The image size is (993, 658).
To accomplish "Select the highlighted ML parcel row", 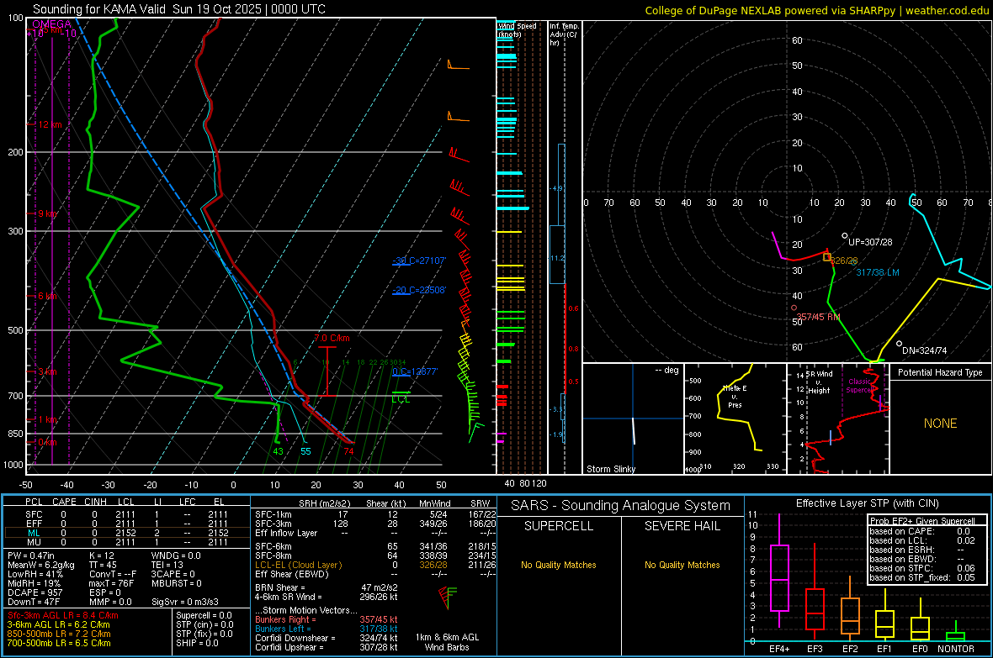I will pyautogui.click(x=127, y=534).
